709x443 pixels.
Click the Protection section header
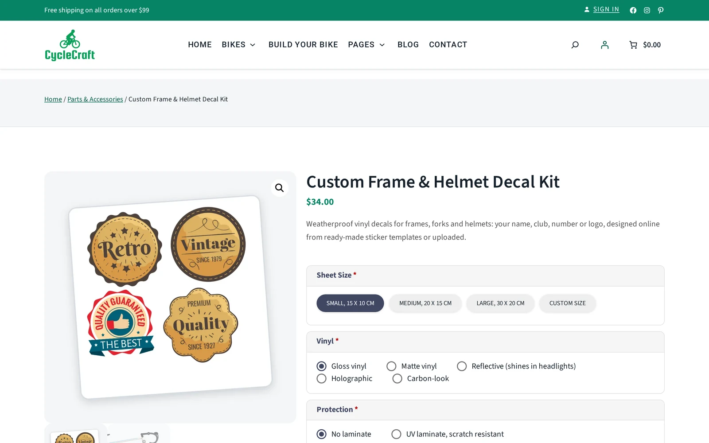[x=485, y=410]
